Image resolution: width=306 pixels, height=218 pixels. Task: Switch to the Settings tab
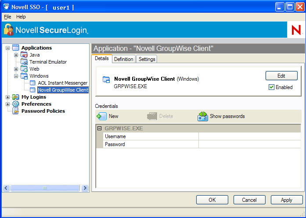tap(147, 59)
